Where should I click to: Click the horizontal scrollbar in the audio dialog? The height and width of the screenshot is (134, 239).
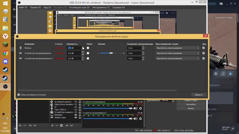97,90
